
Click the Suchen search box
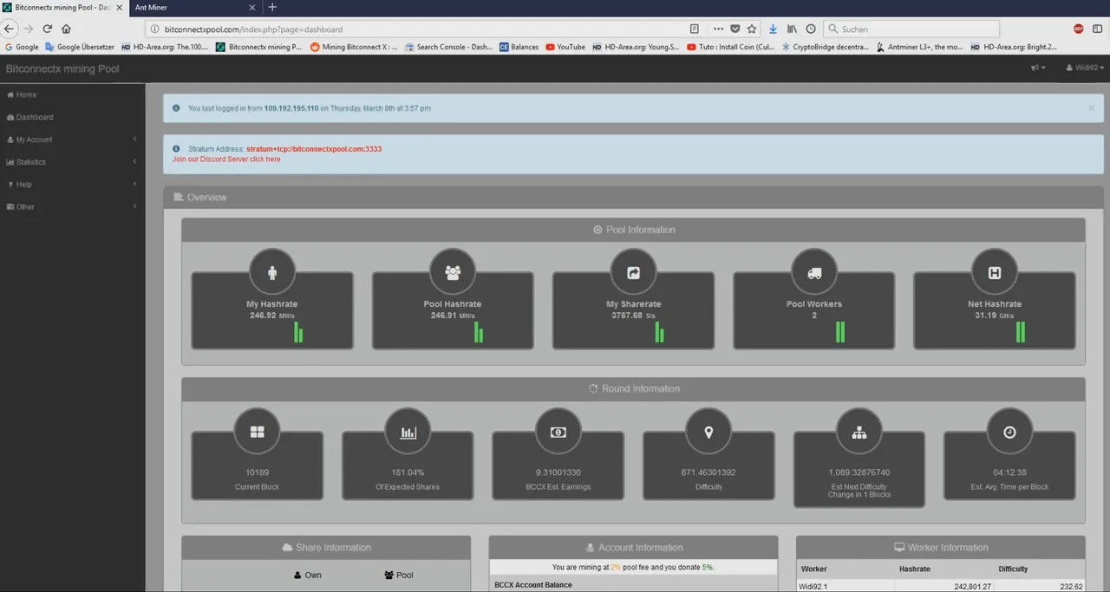click(911, 29)
